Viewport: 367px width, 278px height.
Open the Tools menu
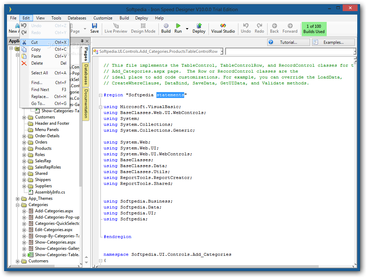[x=56, y=18]
